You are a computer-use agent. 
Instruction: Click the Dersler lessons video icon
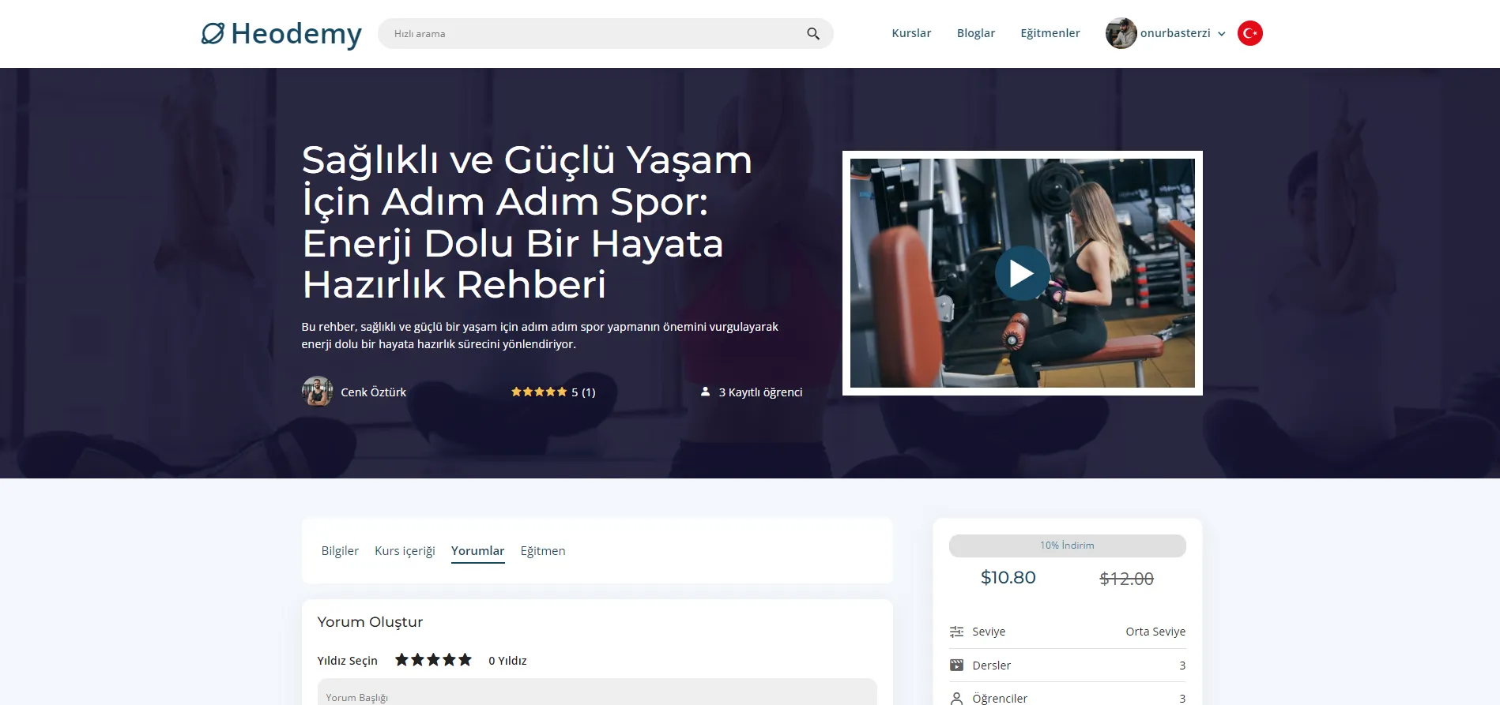point(956,666)
